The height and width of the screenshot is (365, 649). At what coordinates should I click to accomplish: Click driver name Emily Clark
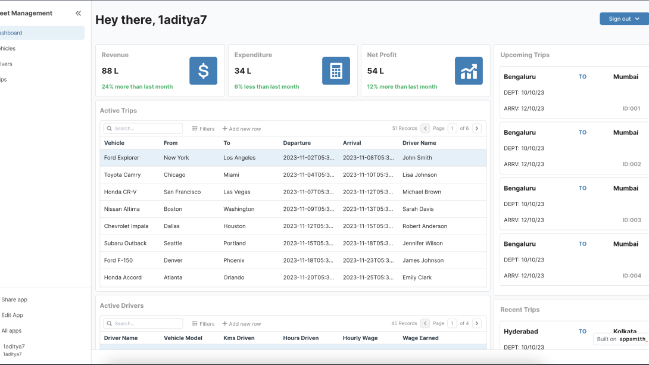coord(417,277)
